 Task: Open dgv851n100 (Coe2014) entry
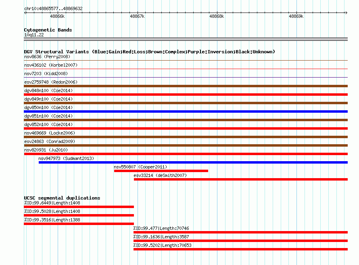pos(48,116)
